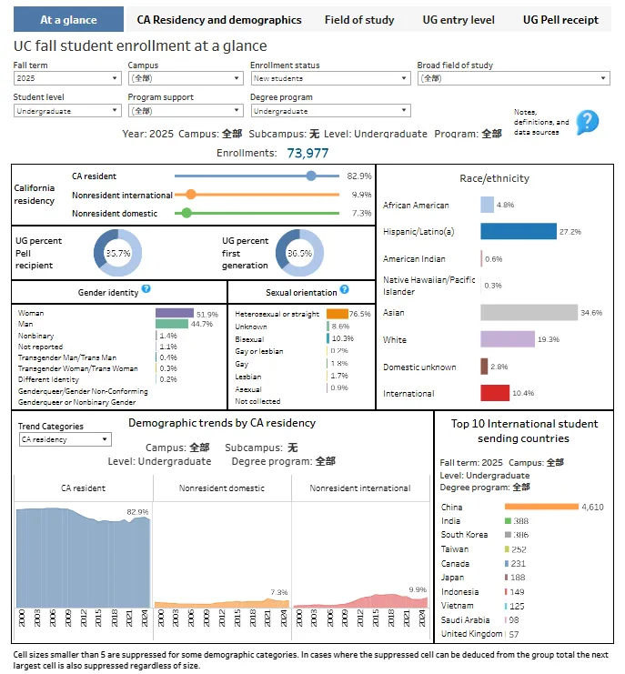Open the Fall term dropdown
This screenshot has height=674, width=625.
point(66,79)
